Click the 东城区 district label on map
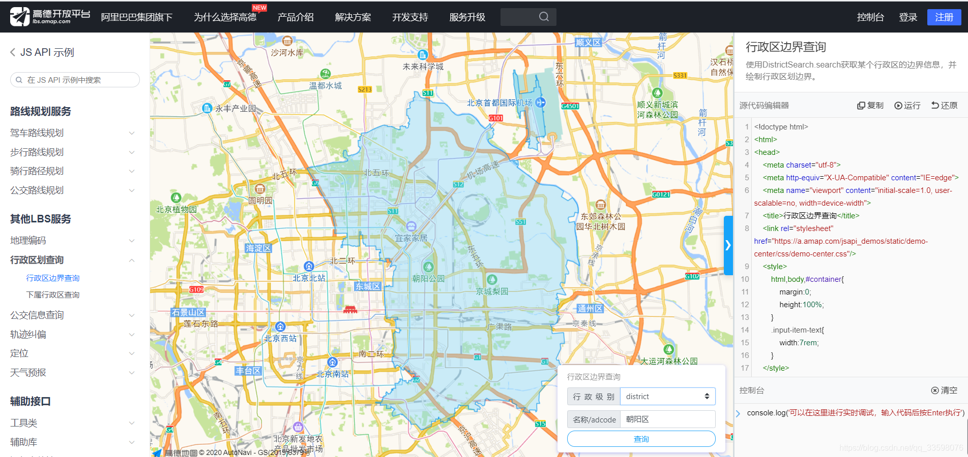968x457 pixels. tap(368, 286)
